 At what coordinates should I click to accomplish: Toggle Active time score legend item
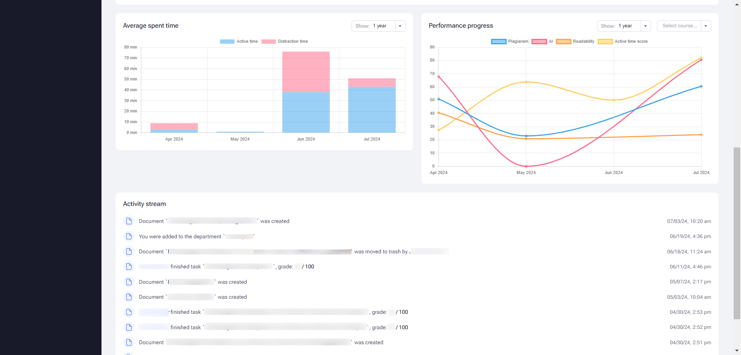623,41
